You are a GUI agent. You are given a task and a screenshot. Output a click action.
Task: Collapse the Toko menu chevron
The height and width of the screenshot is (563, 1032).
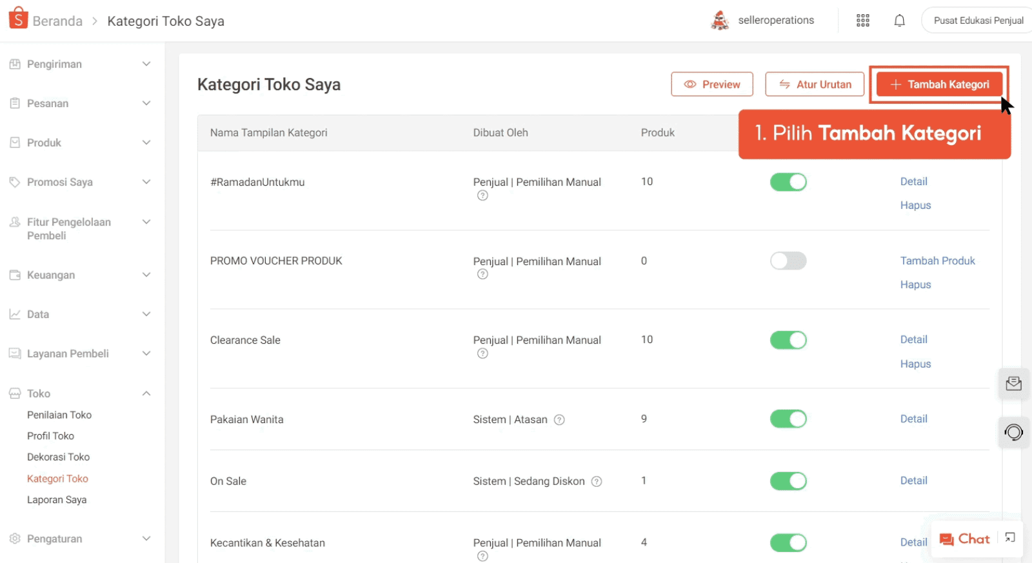point(146,393)
